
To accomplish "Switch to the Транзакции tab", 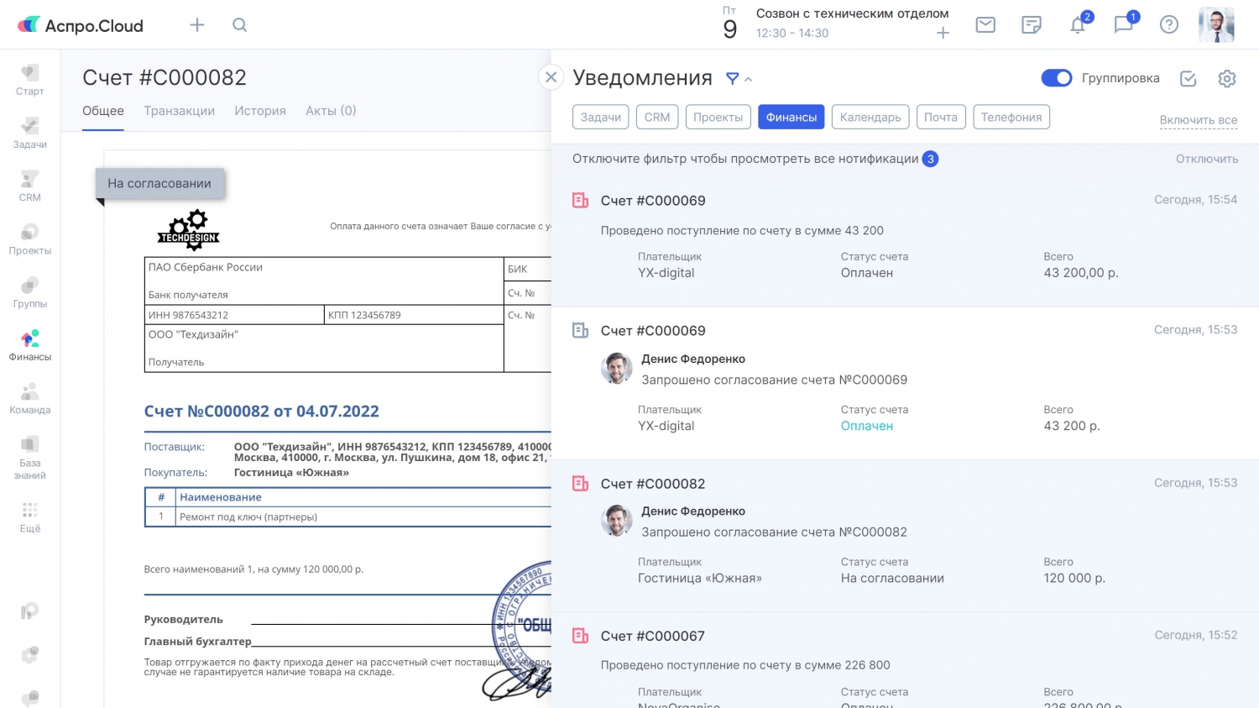I will tap(179, 111).
